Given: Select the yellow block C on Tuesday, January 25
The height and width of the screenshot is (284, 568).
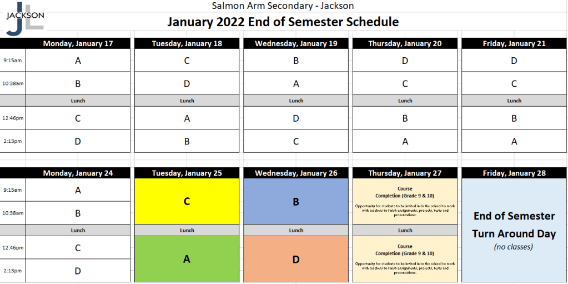Looking at the screenshot, I should tap(187, 201).
